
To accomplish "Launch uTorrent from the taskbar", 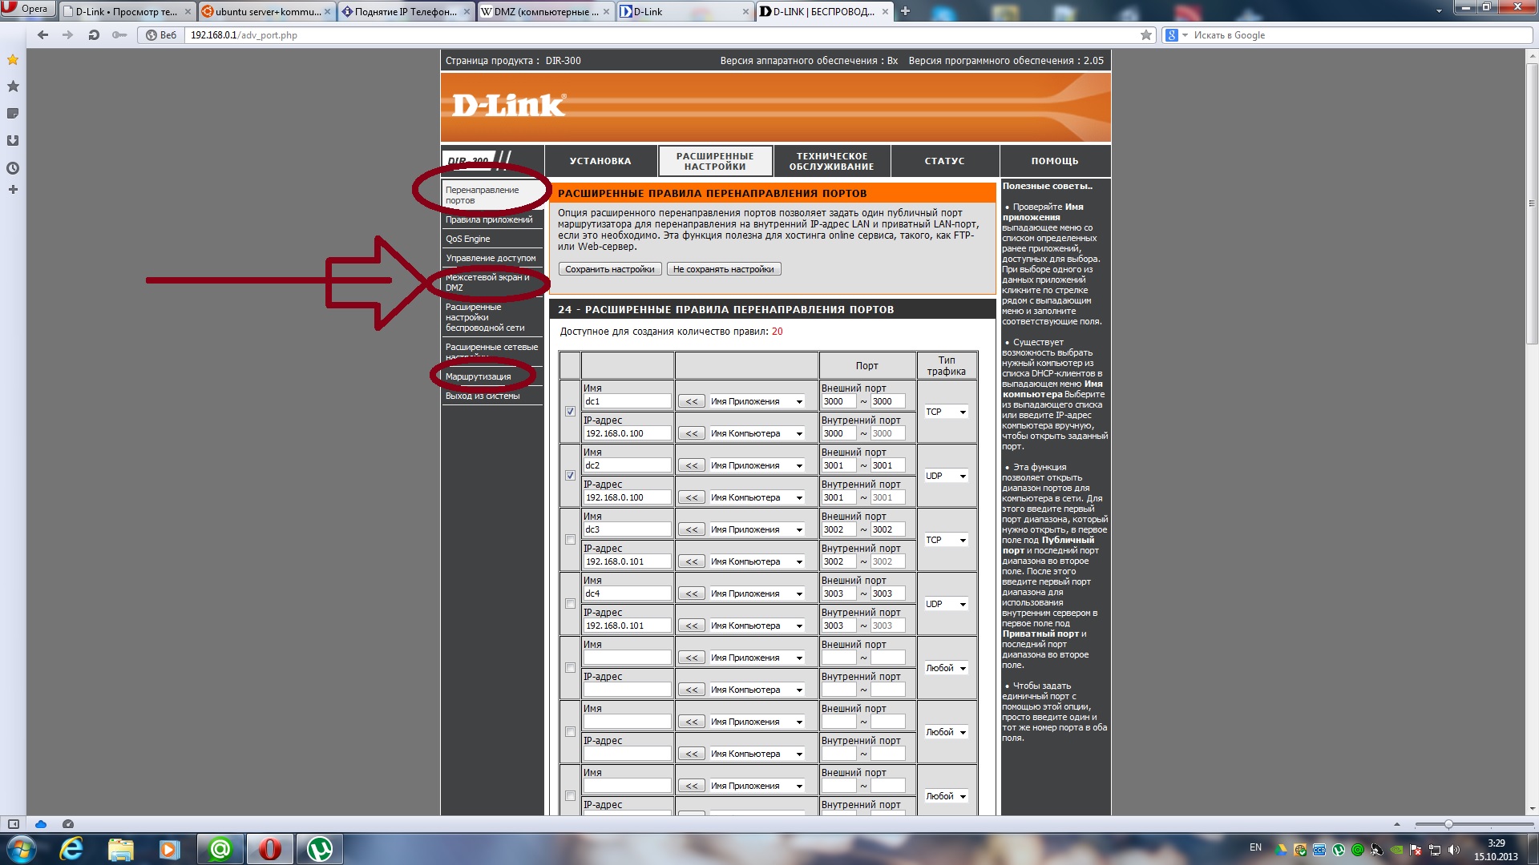I will click(x=320, y=849).
